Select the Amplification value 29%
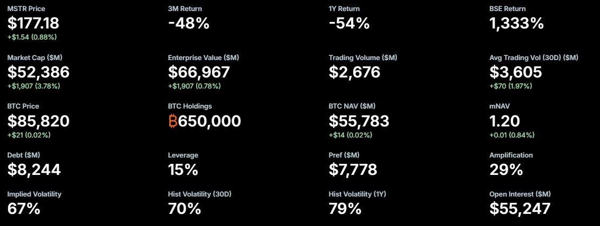 (506, 170)
